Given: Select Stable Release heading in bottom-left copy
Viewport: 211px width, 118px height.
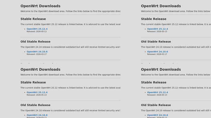Looking at the screenshot, I should 33,82.
